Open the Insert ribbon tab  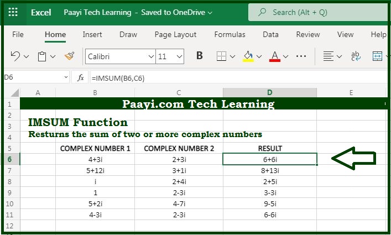92,34
